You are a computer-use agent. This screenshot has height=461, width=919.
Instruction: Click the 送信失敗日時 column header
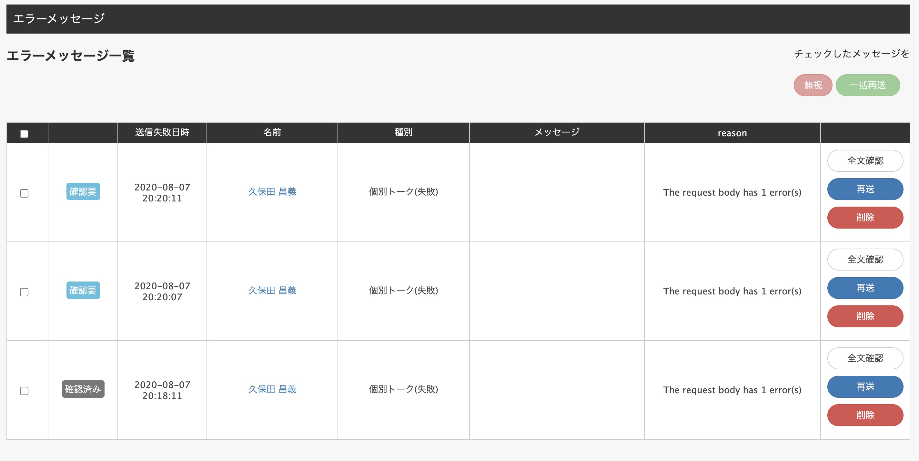(162, 132)
